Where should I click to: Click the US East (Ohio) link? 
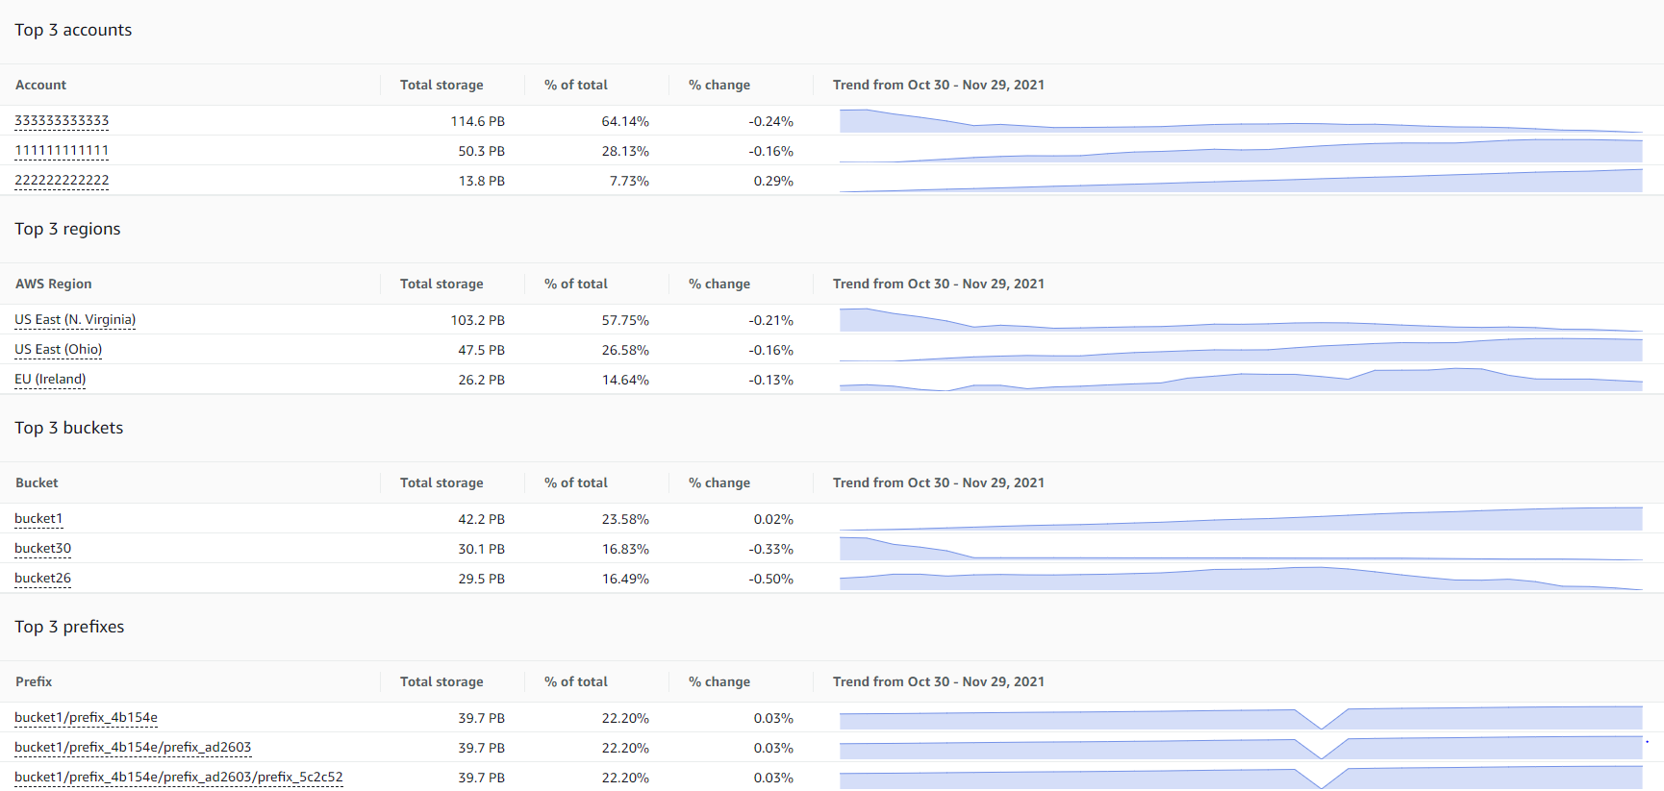pyautogui.click(x=58, y=350)
